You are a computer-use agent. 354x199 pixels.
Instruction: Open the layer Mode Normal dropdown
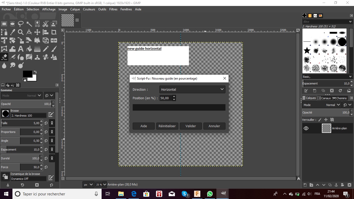click(x=322, y=105)
